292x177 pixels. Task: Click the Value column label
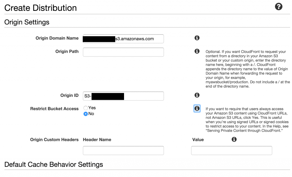tap(198, 140)
